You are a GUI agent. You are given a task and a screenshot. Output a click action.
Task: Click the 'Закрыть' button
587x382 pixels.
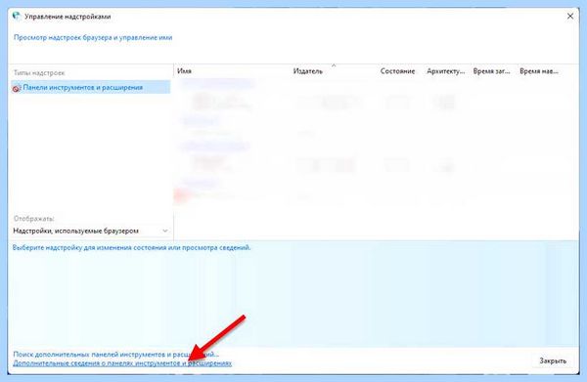553,361
